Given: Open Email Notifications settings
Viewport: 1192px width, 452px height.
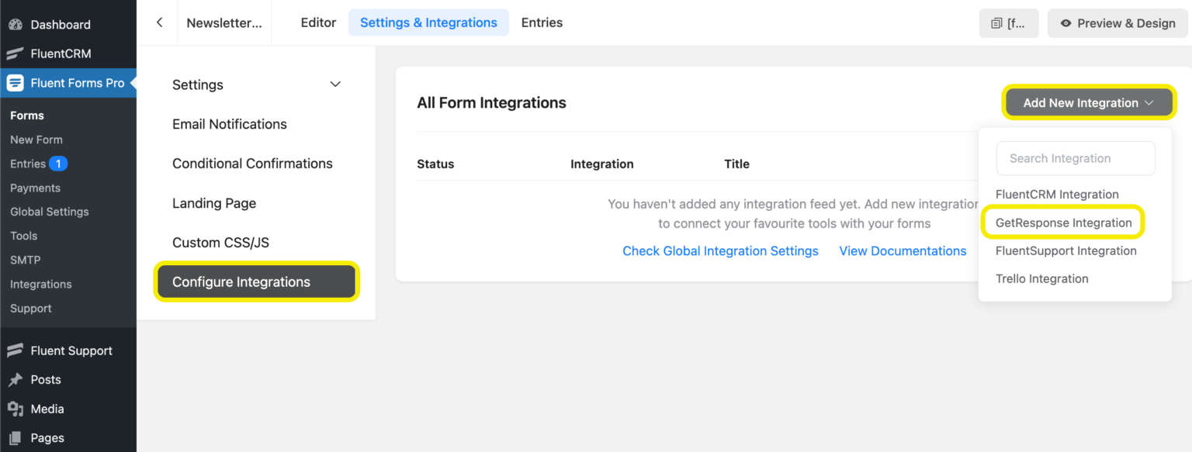Looking at the screenshot, I should click(x=230, y=124).
